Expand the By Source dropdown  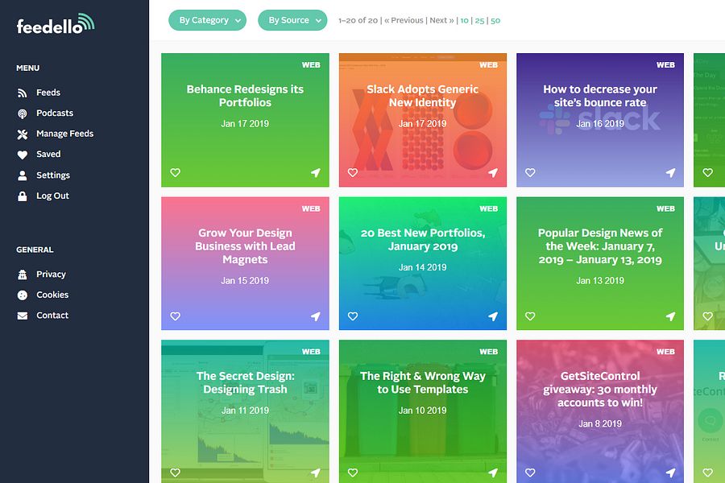coord(292,20)
